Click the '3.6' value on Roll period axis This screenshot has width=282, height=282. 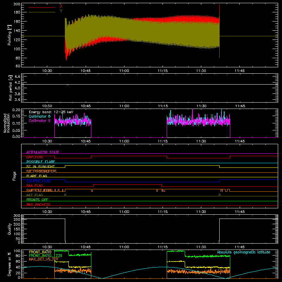click(x=17, y=100)
